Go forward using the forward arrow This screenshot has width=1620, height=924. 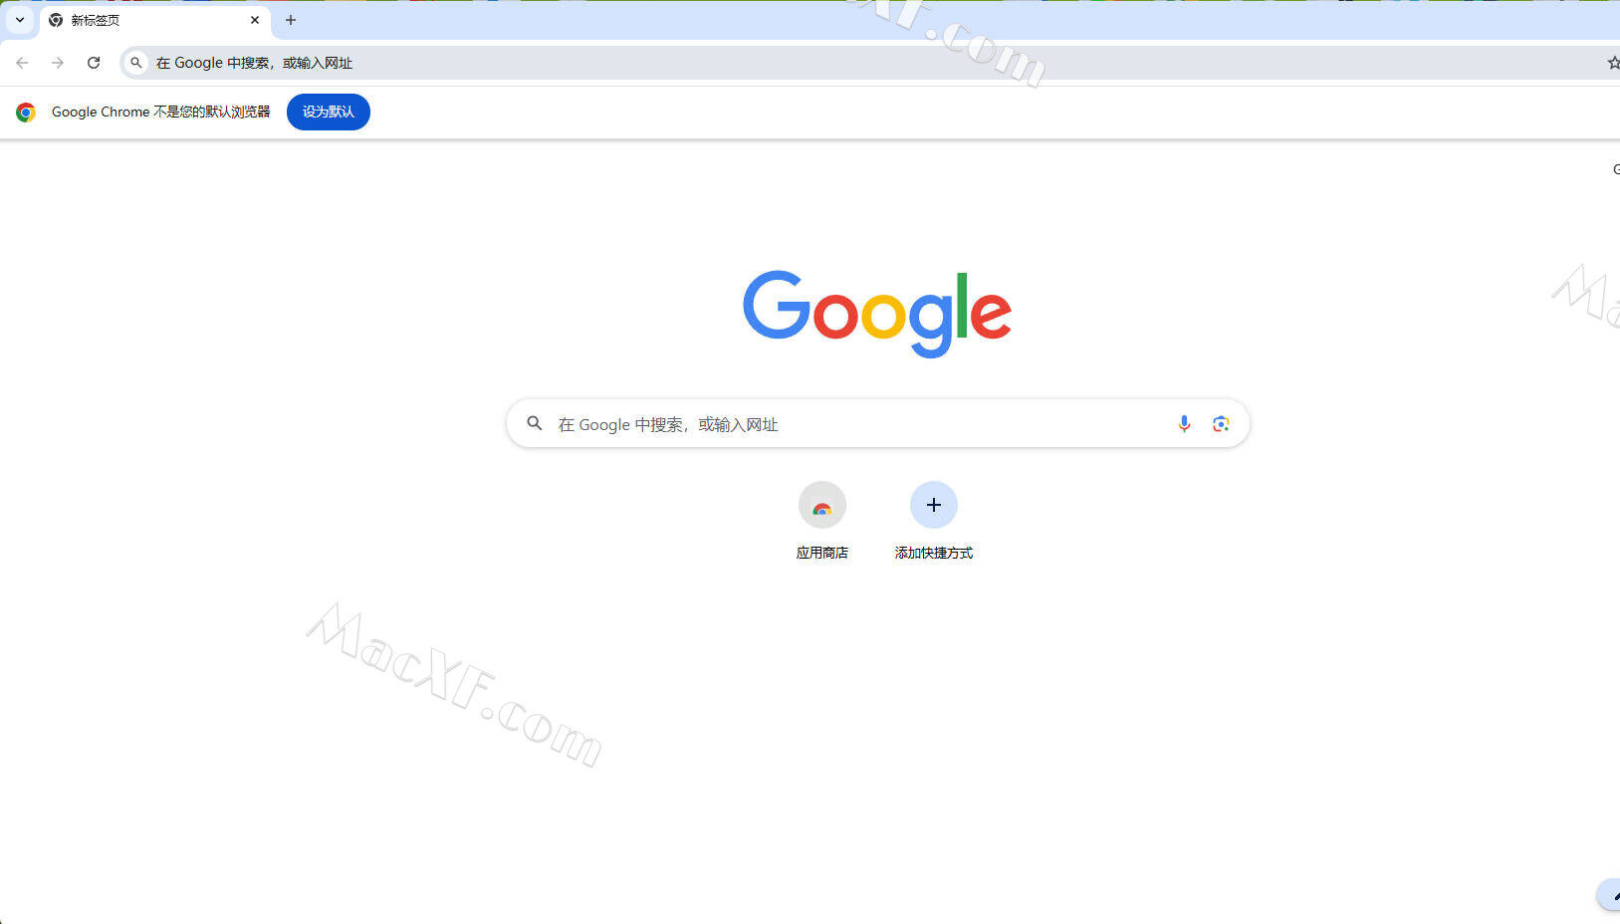(x=58, y=63)
